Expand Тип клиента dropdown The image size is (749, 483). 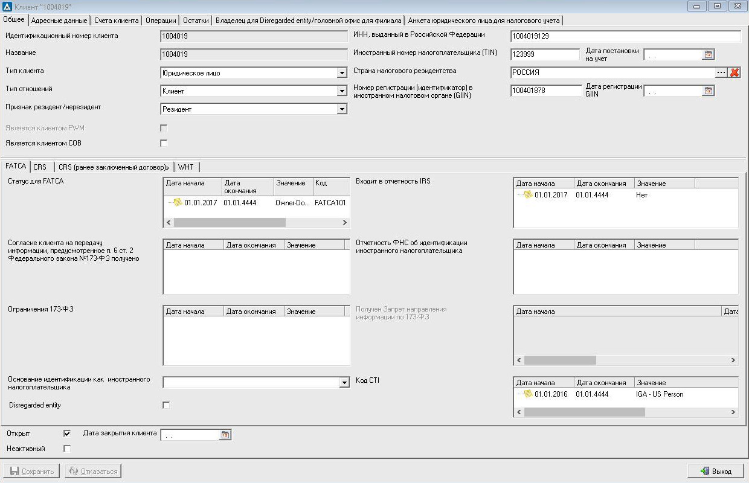coord(342,73)
